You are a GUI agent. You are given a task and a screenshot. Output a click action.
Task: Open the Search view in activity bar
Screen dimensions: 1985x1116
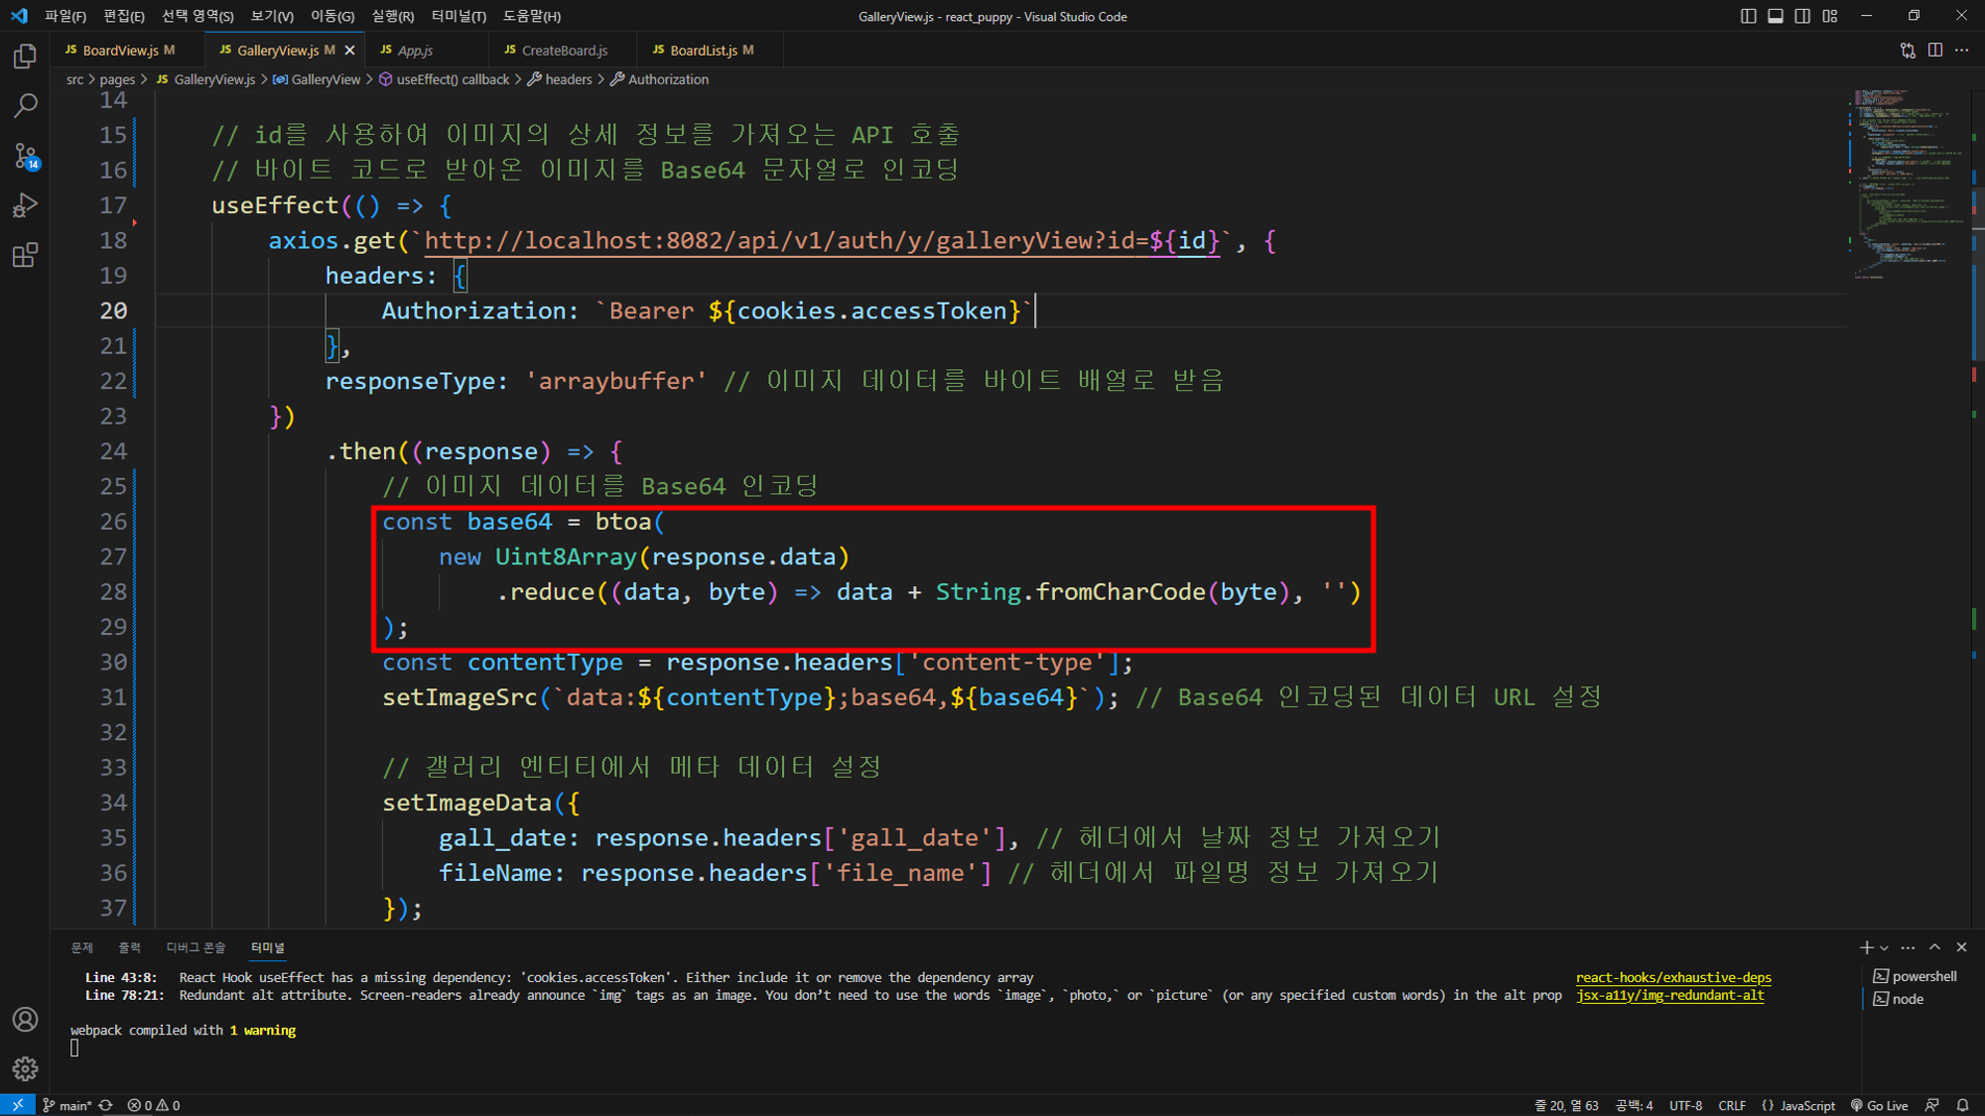click(x=26, y=105)
